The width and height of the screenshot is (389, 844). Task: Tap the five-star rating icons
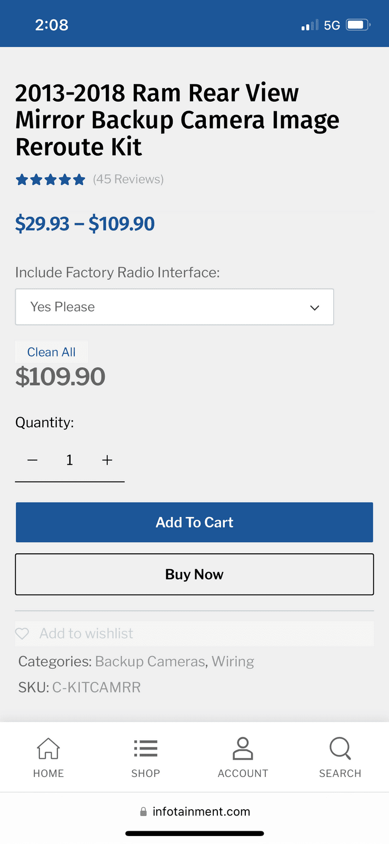coord(51,180)
